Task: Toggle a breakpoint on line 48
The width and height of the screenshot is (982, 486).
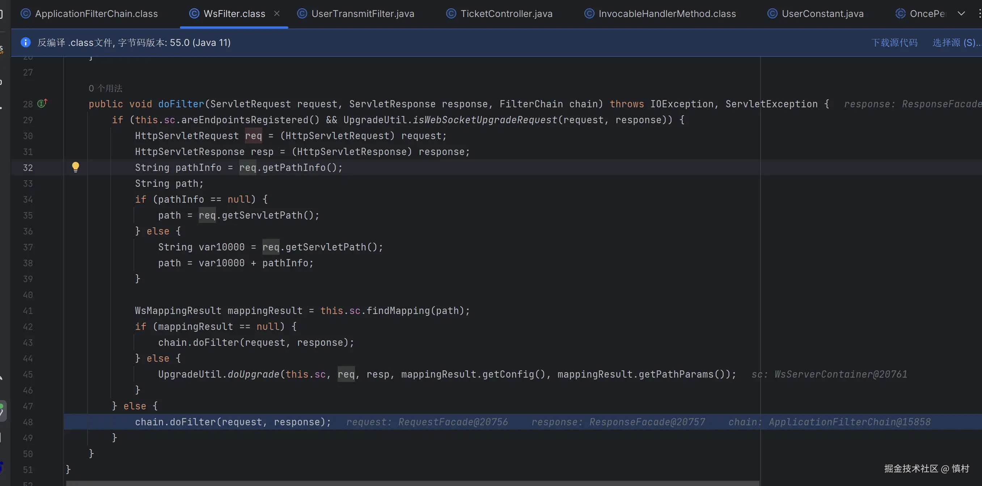Action: point(28,422)
